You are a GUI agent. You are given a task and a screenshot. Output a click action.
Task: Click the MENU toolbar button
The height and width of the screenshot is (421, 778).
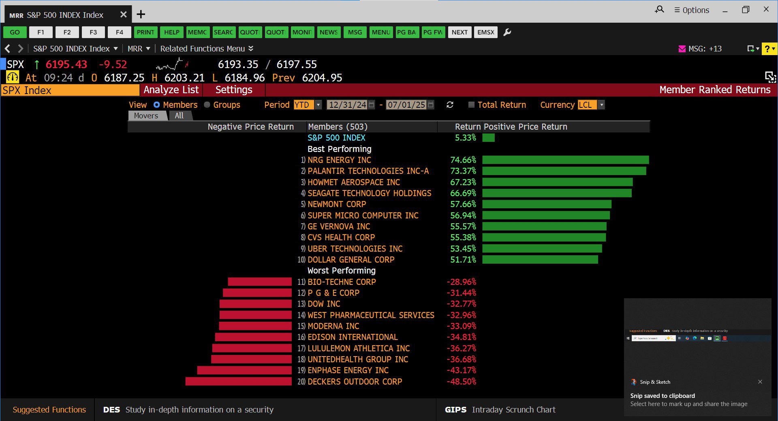point(381,32)
